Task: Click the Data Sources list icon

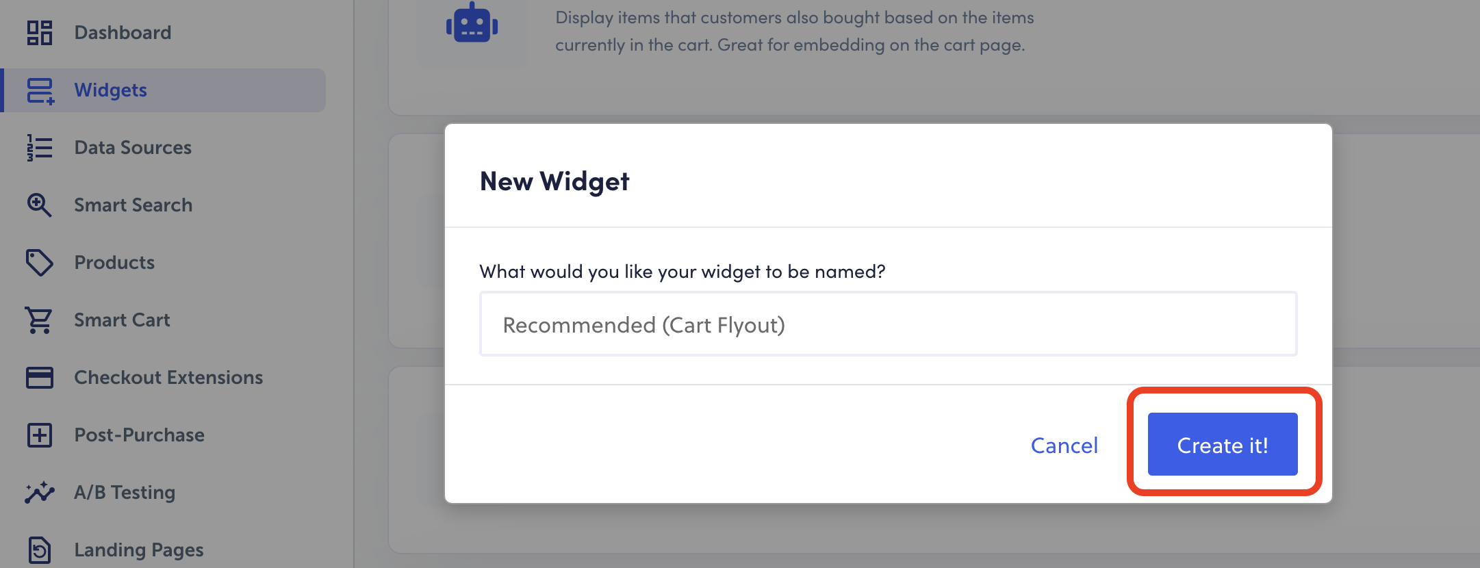Action: click(x=40, y=148)
